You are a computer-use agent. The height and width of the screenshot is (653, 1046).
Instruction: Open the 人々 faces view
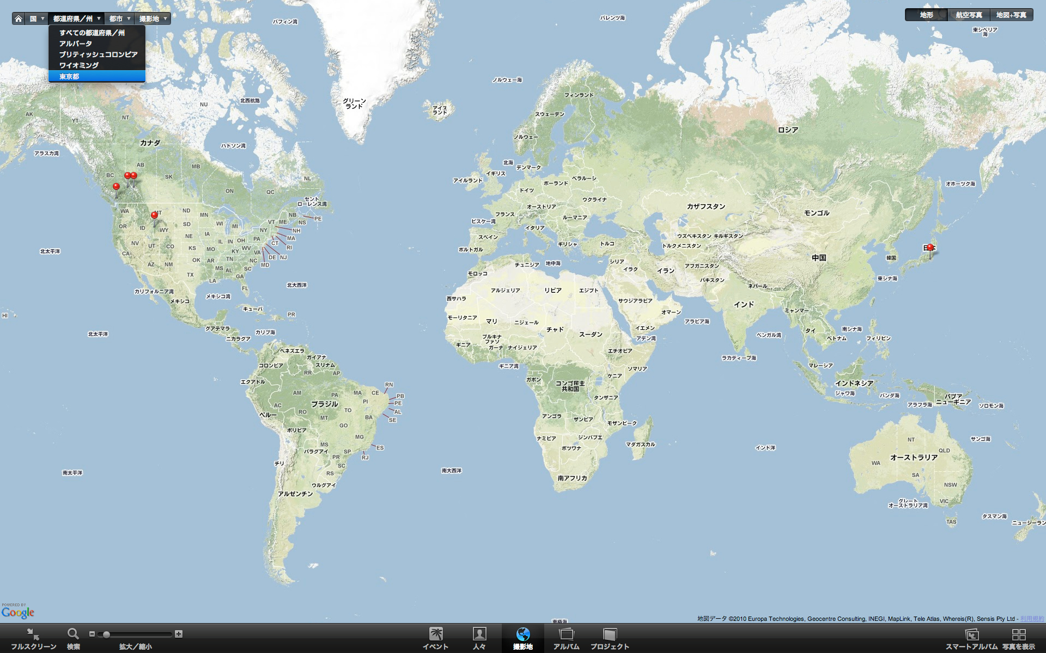click(x=479, y=634)
